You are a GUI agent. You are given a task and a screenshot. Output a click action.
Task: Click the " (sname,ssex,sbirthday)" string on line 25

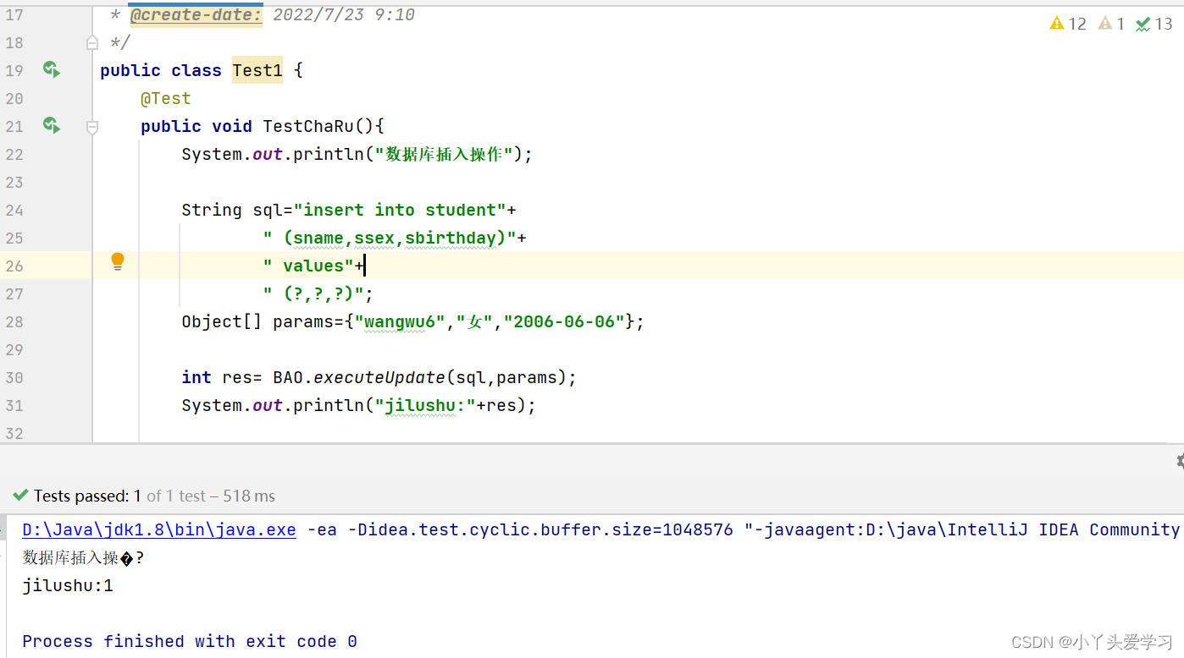(x=390, y=238)
